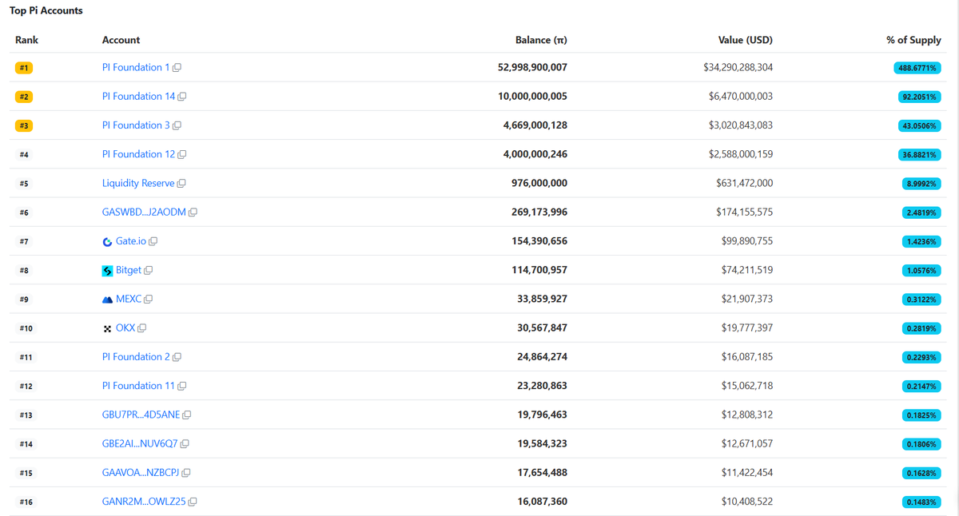Open the Gate.io account link
The height and width of the screenshot is (516, 959).
click(x=131, y=241)
